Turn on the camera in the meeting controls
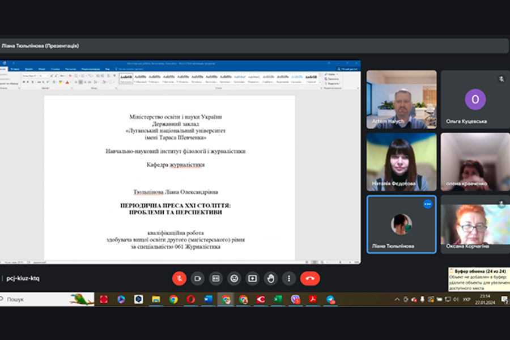The width and height of the screenshot is (510, 340). (x=197, y=278)
